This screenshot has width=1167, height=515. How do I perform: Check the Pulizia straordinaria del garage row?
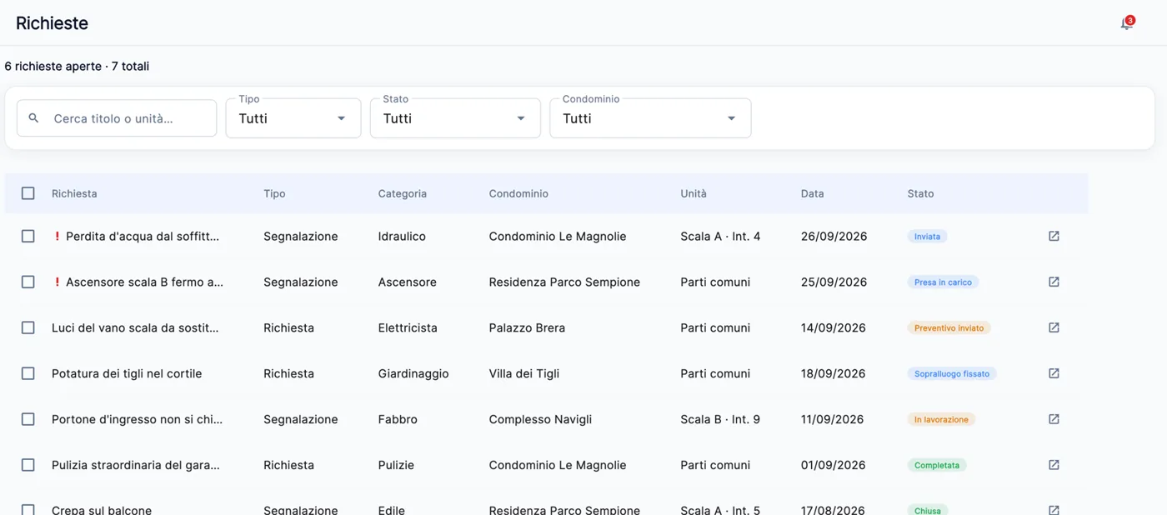coord(28,465)
